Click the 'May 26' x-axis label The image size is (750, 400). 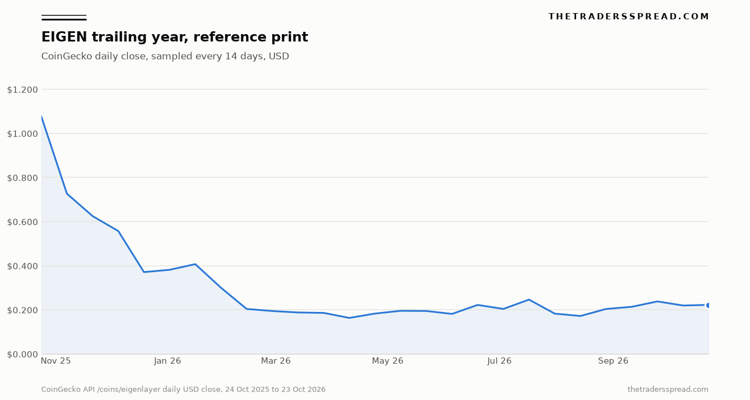pyautogui.click(x=388, y=361)
